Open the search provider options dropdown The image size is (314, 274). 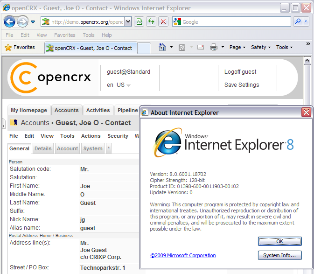click(306, 21)
